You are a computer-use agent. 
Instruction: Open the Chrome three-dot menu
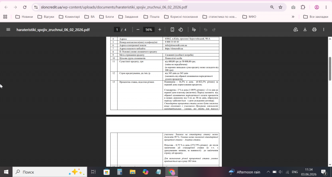tap(326, 7)
